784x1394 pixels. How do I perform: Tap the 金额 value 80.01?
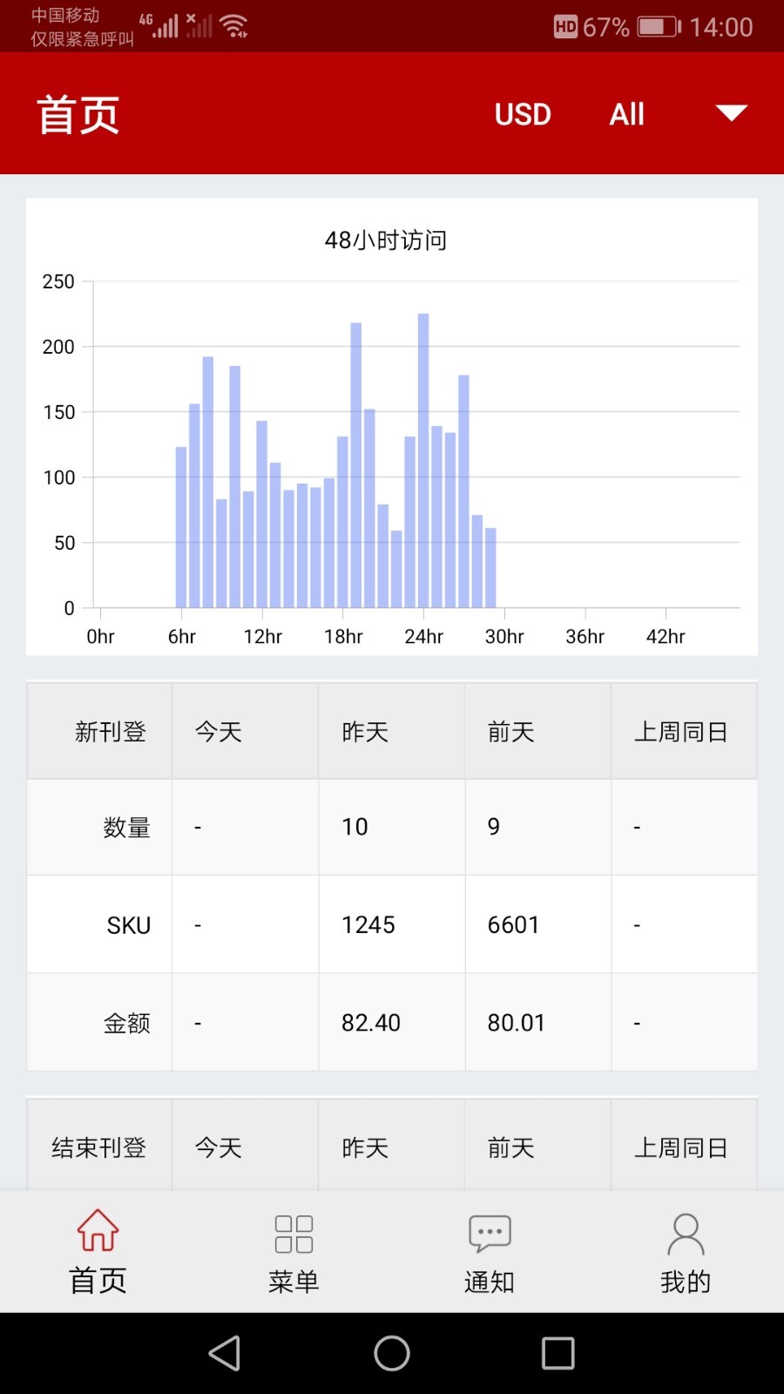point(516,1022)
